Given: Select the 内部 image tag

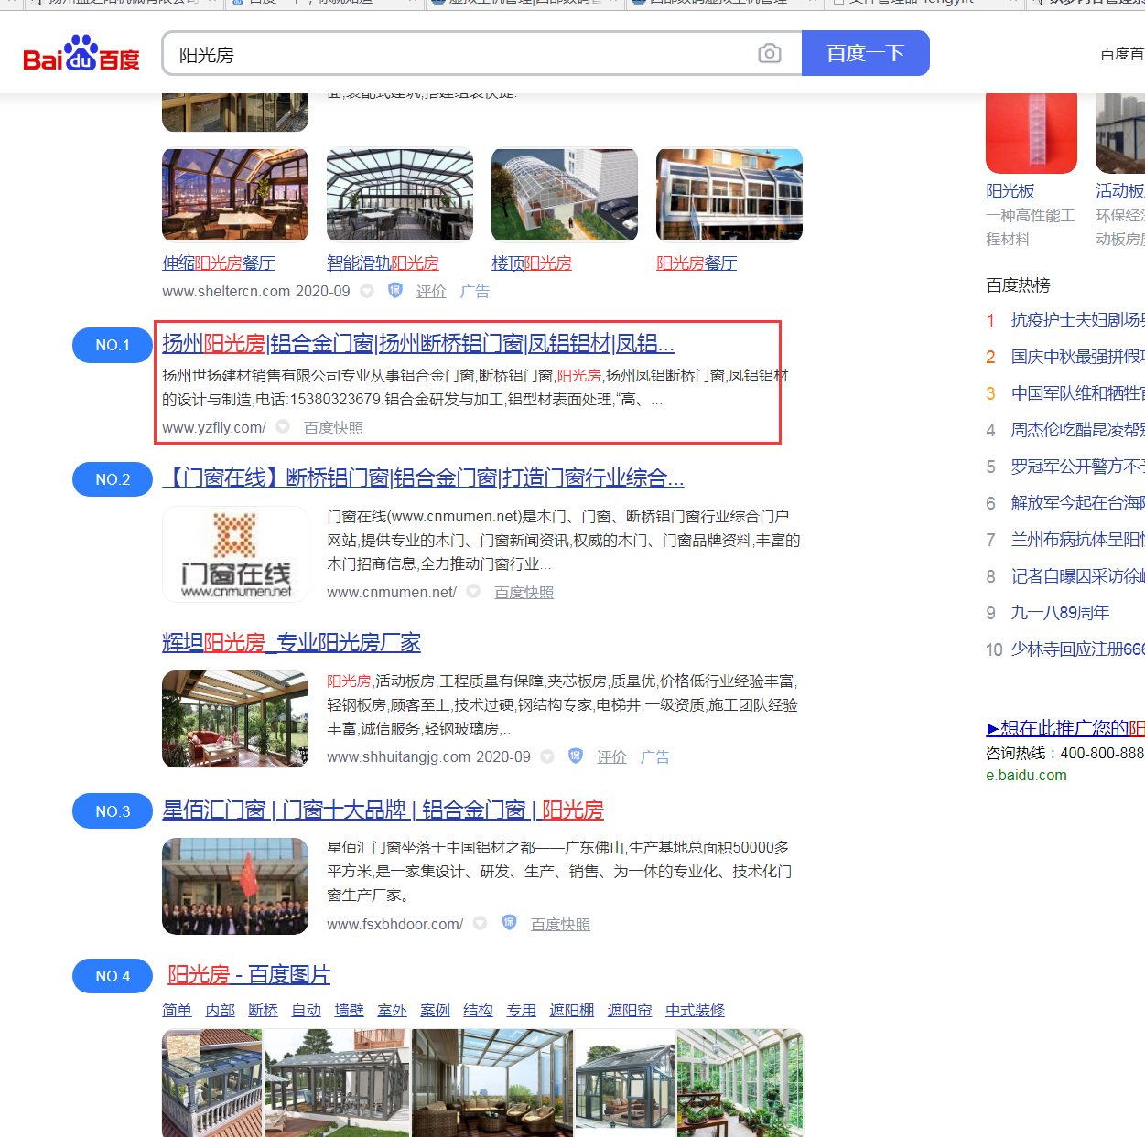Looking at the screenshot, I should tap(221, 1010).
